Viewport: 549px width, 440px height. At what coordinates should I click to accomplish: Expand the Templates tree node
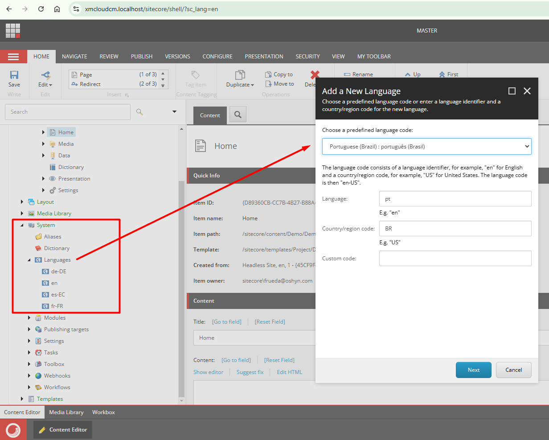22,399
